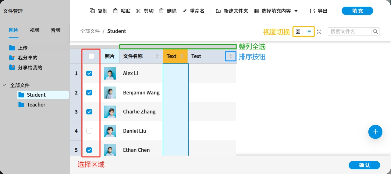Image resolution: width=391 pixels, height=174 pixels.
Task: Click the rename (重命名) pencil icon
Action: (185, 11)
